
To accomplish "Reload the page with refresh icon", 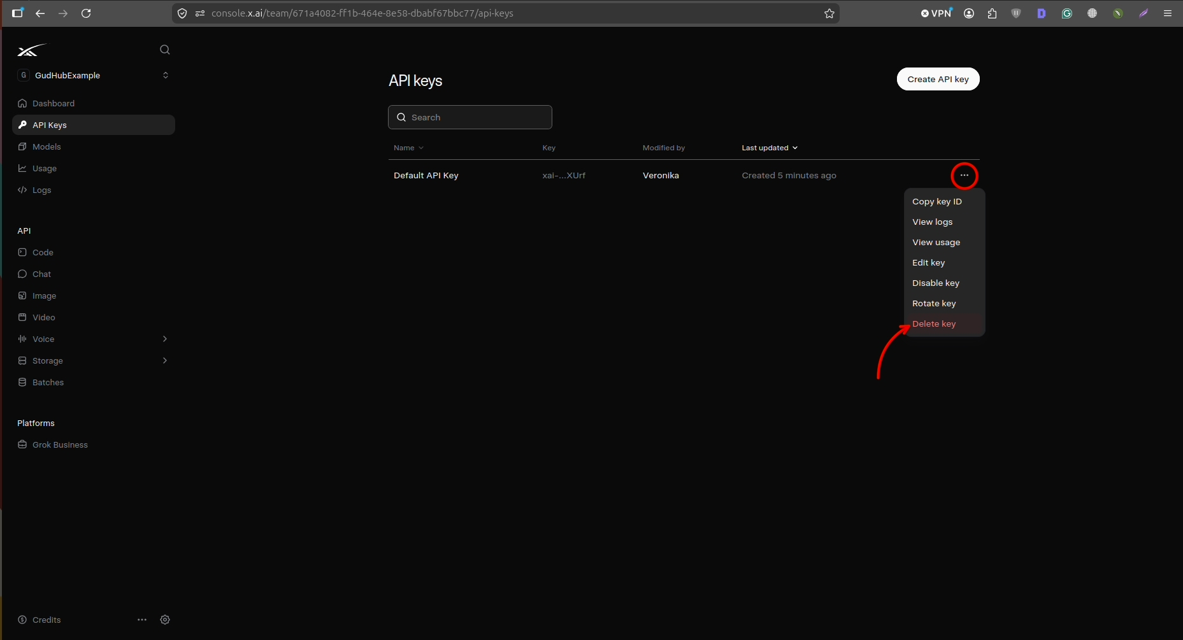I will pyautogui.click(x=86, y=13).
